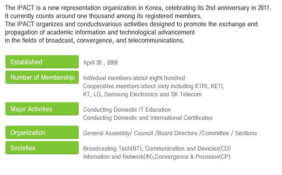Viewport: 282px width, 175px height.
Task: Click the Samsung Electronics and SK Telecom line
Action: [x=142, y=94]
